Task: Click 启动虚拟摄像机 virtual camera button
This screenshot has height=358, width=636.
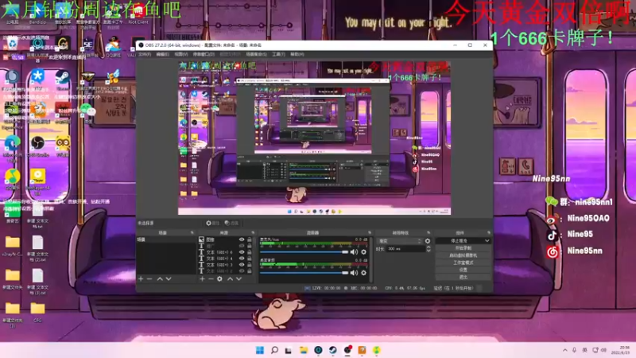Action: pyautogui.click(x=463, y=255)
